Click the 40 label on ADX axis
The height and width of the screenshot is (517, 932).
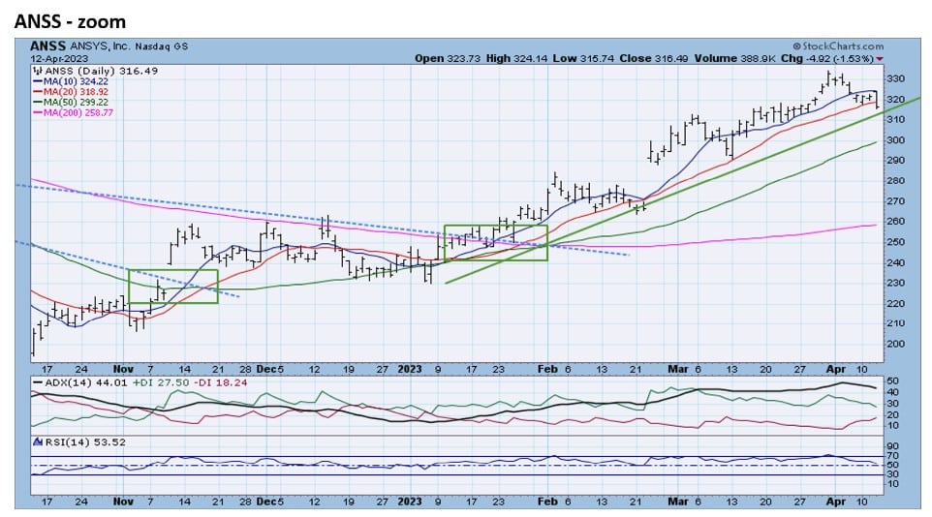893,392
